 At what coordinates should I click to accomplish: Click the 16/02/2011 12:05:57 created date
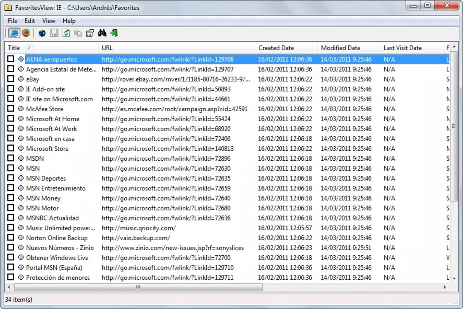(x=285, y=228)
